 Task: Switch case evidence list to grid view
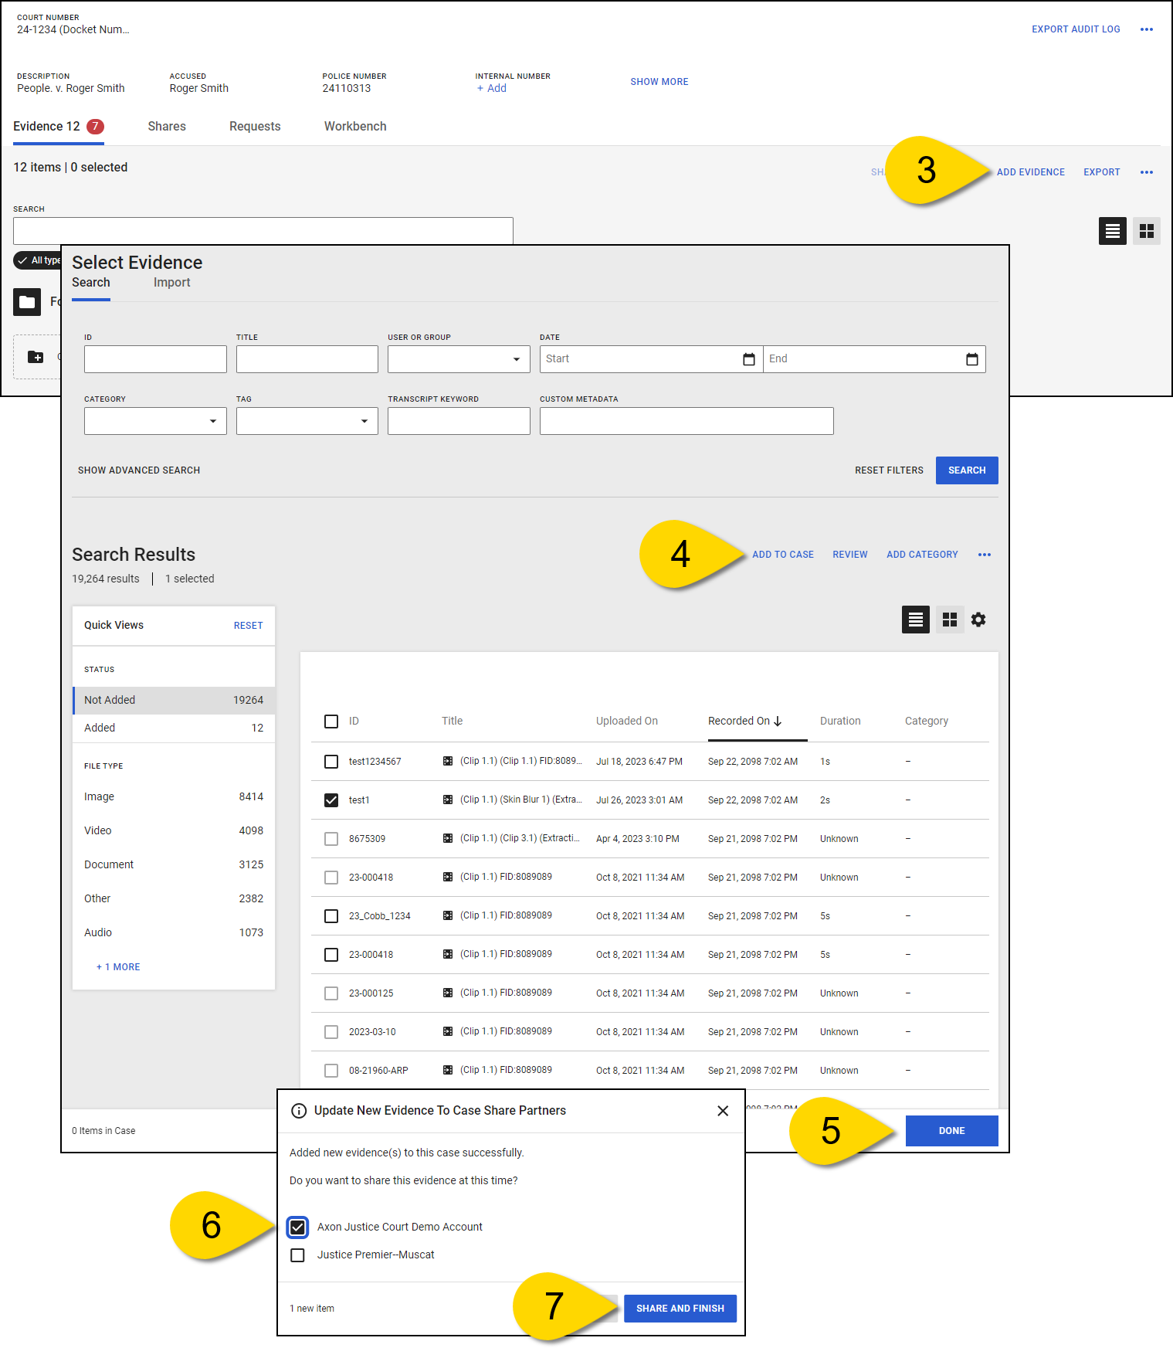[1146, 231]
